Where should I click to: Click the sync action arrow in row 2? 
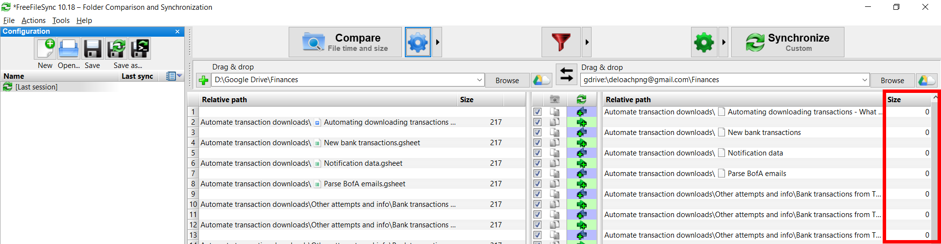click(x=582, y=122)
